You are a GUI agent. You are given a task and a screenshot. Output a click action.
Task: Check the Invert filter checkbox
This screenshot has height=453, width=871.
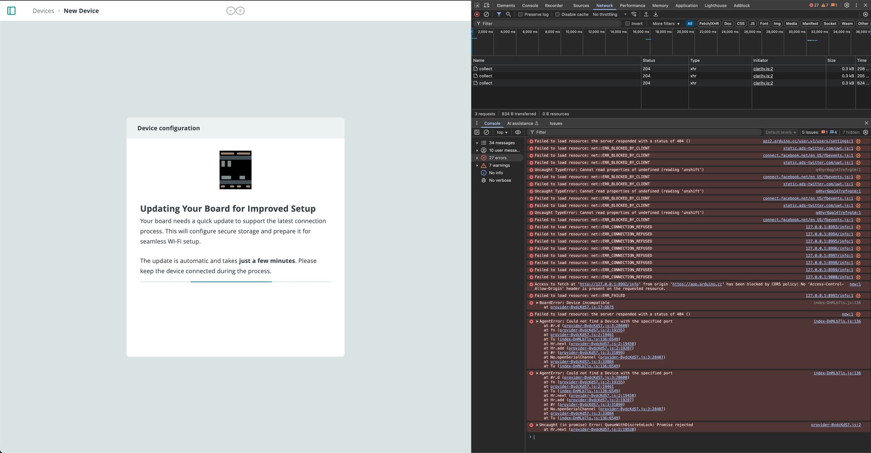[627, 23]
